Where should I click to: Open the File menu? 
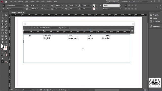[11, 2]
